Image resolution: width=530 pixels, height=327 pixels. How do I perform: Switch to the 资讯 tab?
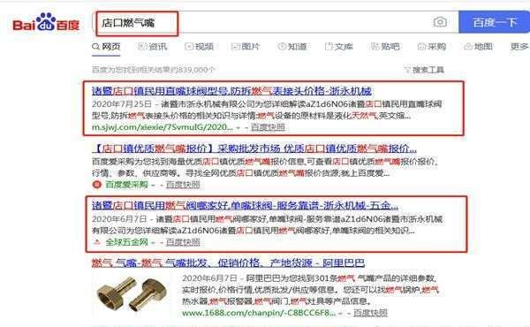(x=153, y=46)
